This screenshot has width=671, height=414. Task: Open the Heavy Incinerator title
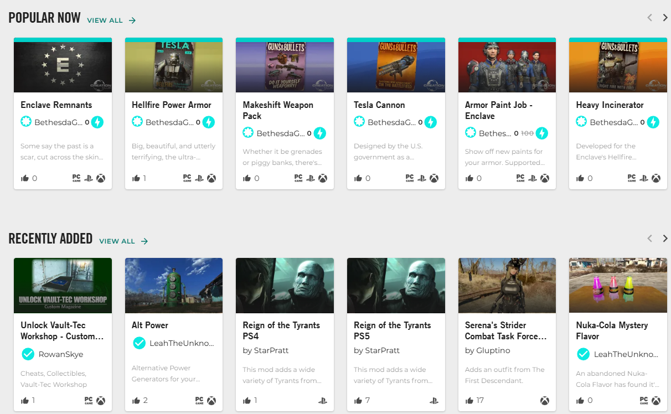pyautogui.click(x=610, y=105)
